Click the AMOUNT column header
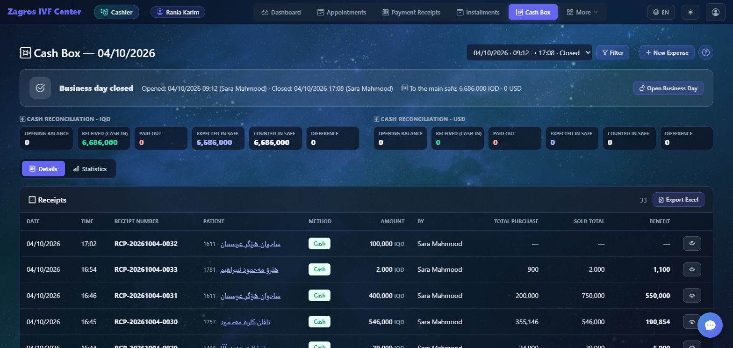This screenshot has width=733, height=348. (x=392, y=221)
